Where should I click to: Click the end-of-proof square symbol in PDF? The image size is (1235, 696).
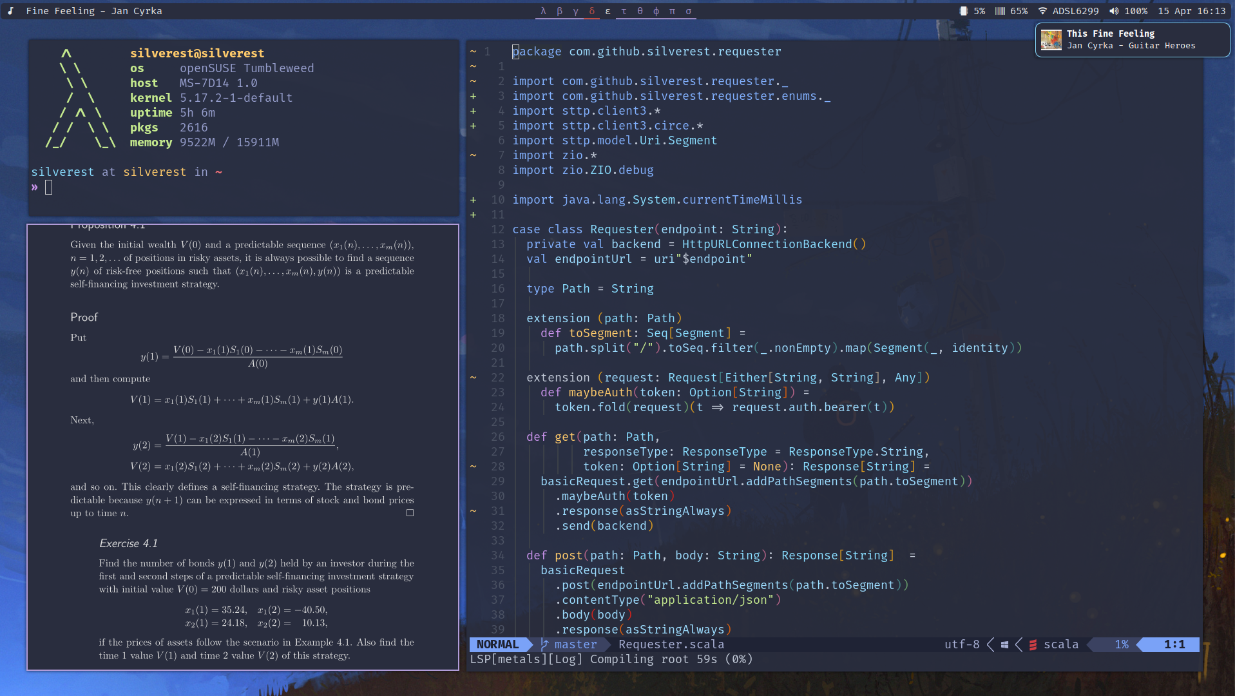coord(410,513)
